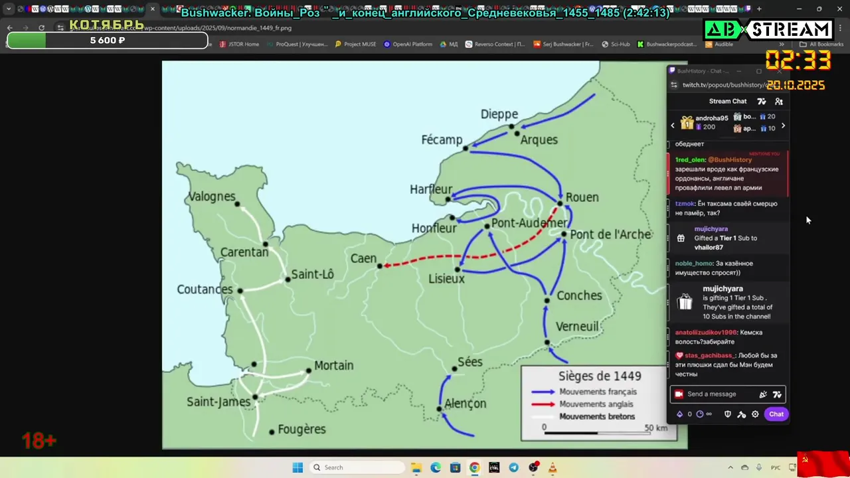Open VLC media player from taskbar
850x478 pixels.
tap(552, 467)
